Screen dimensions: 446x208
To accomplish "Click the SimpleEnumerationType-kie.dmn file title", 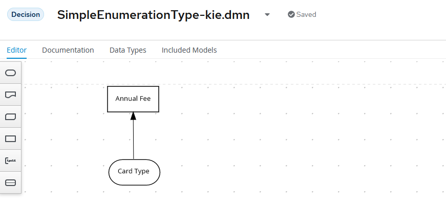I will click(154, 15).
